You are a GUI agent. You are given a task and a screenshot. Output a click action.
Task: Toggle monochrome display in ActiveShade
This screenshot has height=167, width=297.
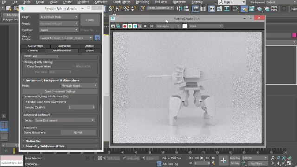(145, 26)
